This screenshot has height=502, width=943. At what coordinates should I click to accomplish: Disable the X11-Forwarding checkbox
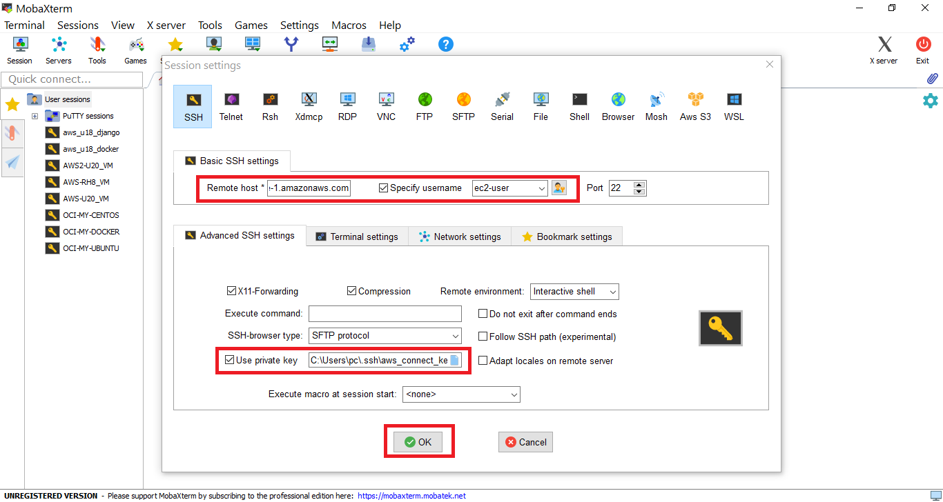[232, 291]
